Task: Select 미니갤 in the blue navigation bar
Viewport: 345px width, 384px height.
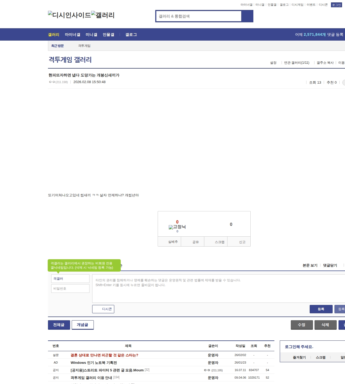Action: (x=91, y=35)
